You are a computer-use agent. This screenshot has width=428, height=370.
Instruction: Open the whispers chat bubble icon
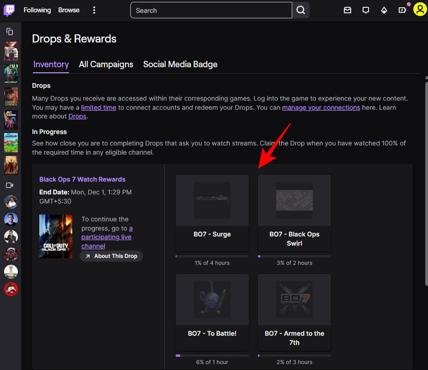click(366, 10)
